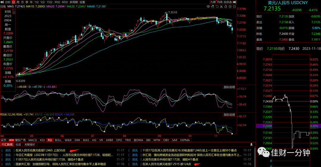
Task: Select the BOLL indicator
Action: point(58,140)
